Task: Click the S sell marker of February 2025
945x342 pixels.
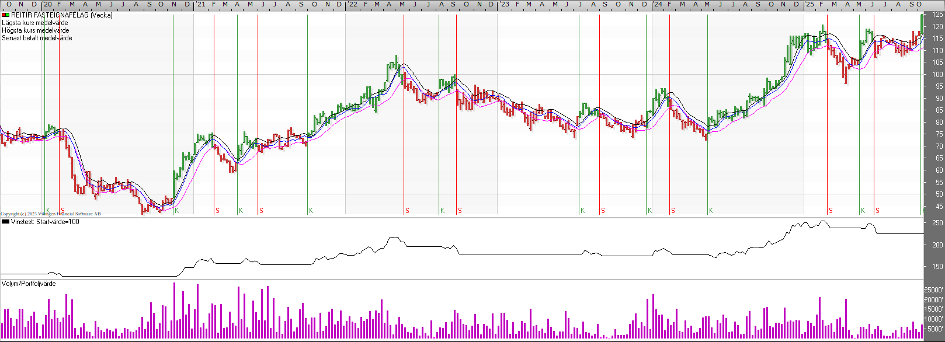Action: [831, 211]
